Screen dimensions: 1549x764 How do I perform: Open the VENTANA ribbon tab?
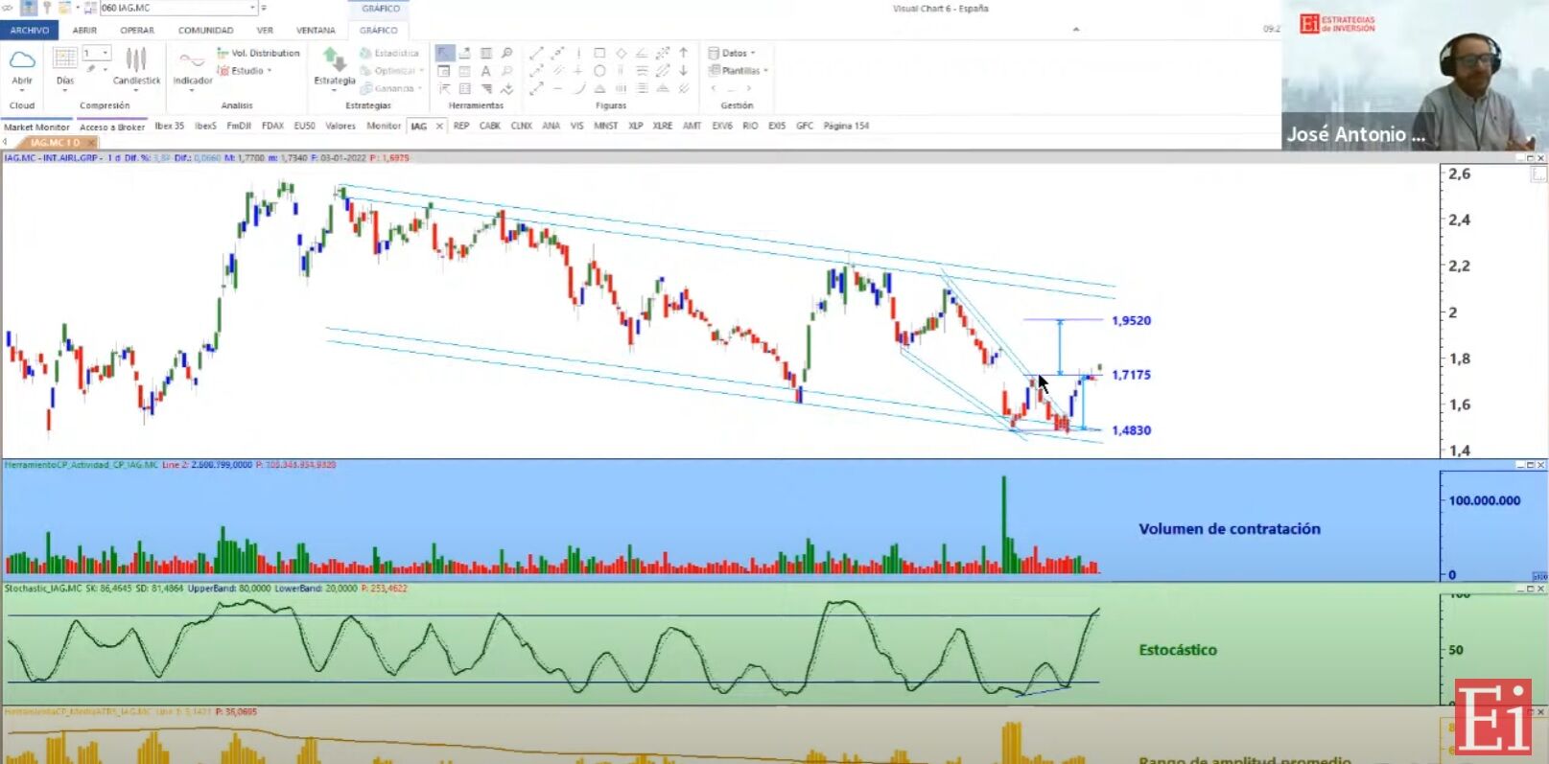[x=316, y=30]
